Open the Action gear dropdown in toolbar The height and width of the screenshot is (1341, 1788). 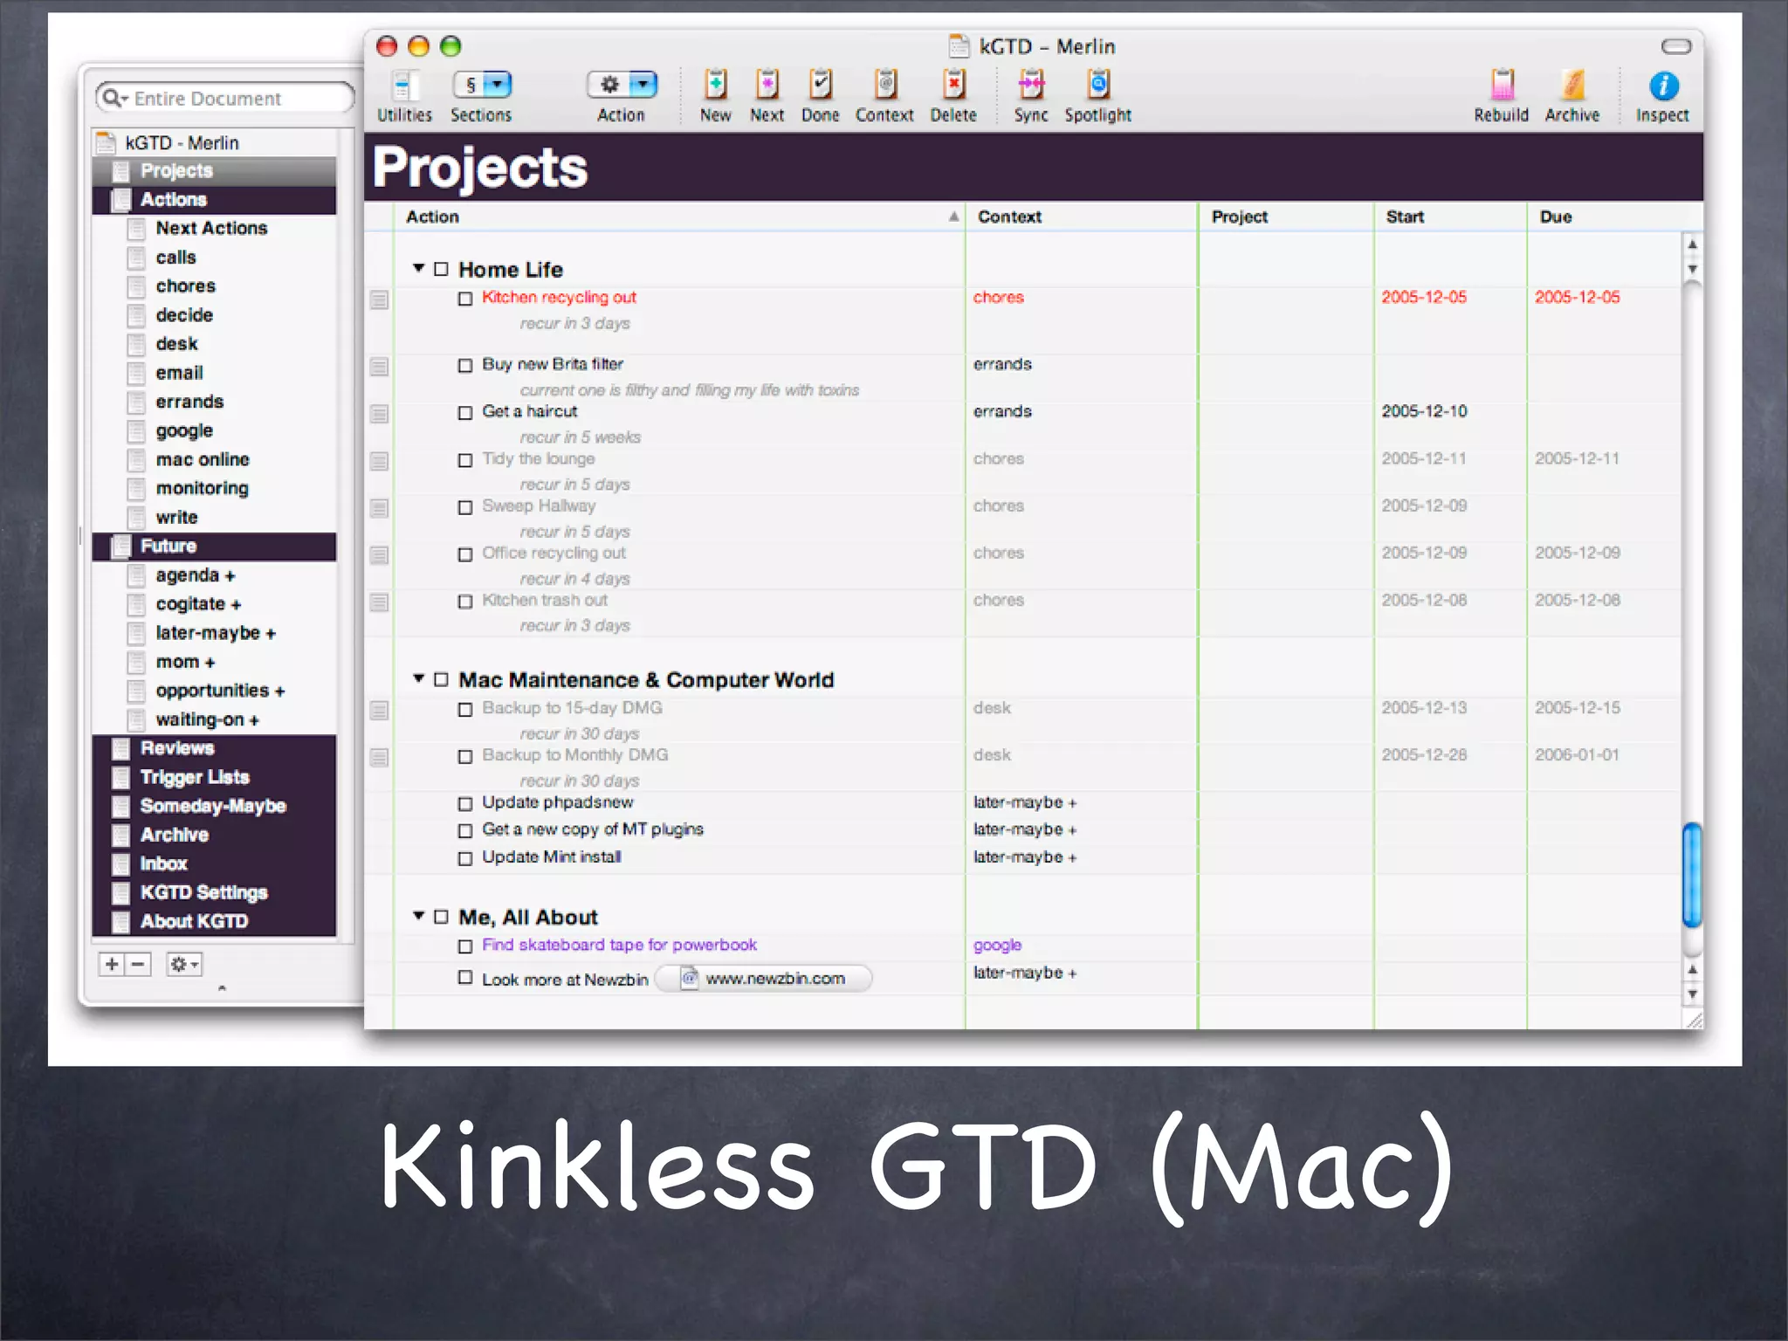coord(622,85)
